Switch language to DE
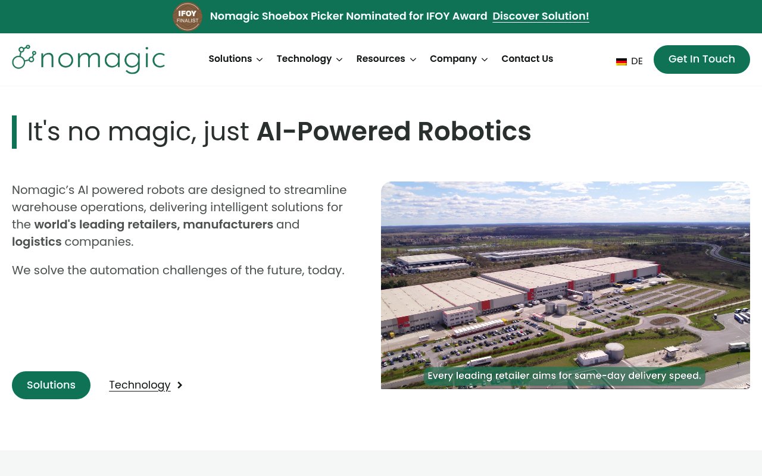This screenshot has width=762, height=476. coord(637,61)
